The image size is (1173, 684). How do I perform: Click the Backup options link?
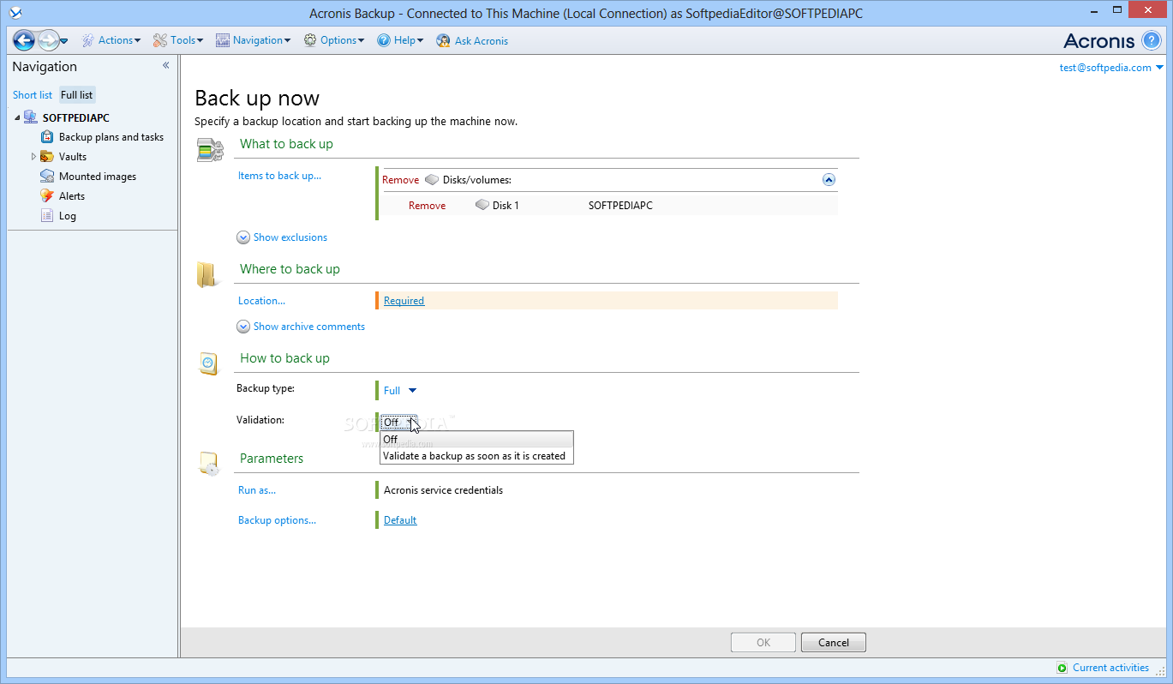277,520
